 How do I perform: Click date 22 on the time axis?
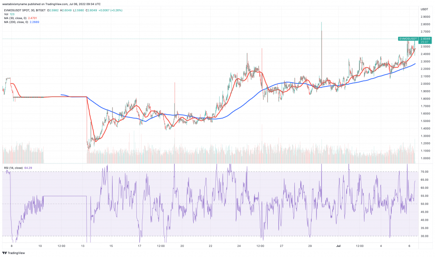(211, 246)
